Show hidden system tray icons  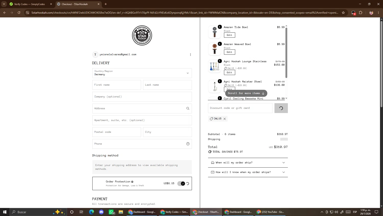tap(322, 212)
